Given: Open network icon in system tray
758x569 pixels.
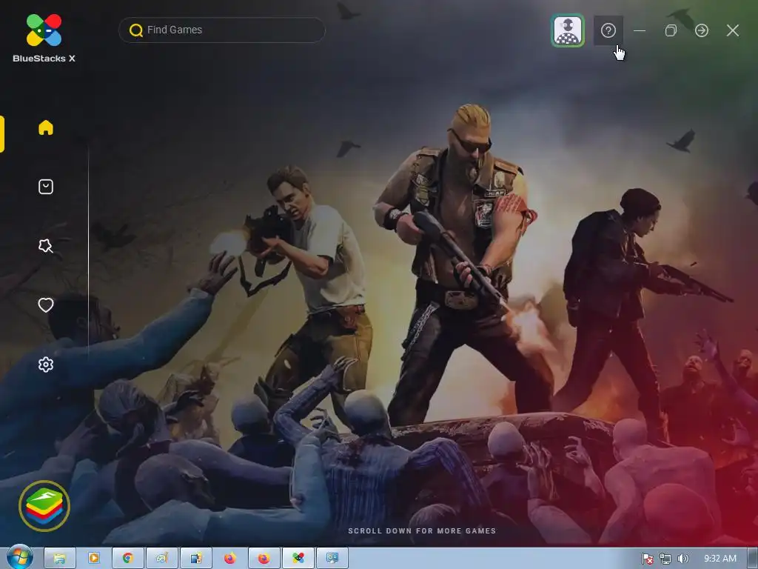Looking at the screenshot, I should pos(665,559).
